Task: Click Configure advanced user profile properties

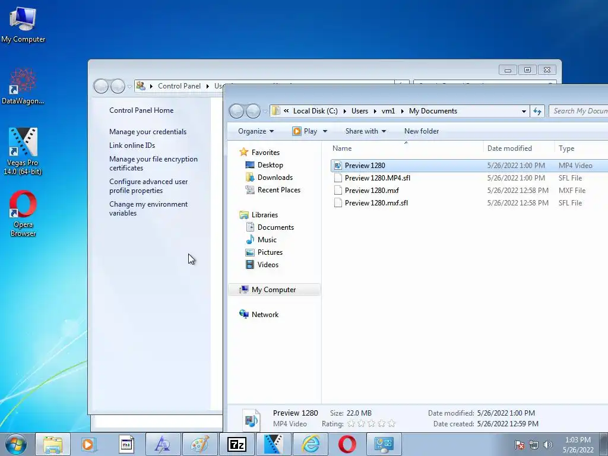Action: click(x=148, y=186)
